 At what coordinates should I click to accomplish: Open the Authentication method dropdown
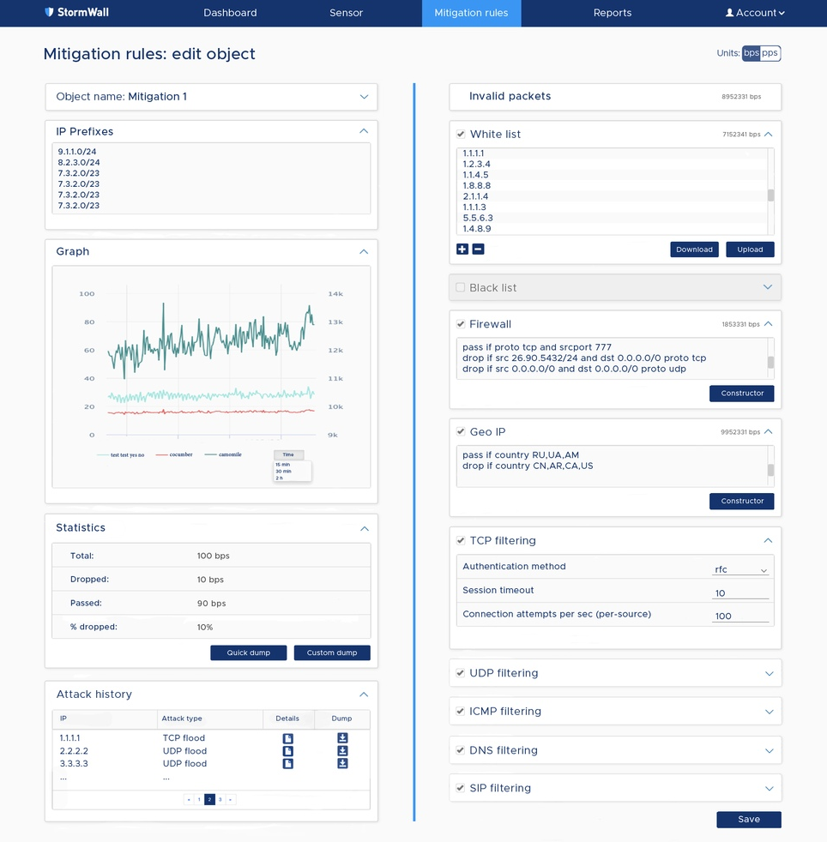pyautogui.click(x=740, y=569)
